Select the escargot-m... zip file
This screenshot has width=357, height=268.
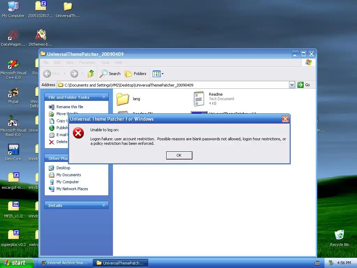point(13,181)
